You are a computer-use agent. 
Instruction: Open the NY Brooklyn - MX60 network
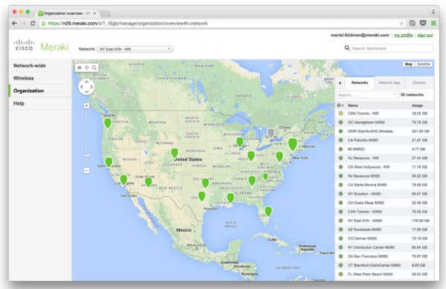(384, 194)
